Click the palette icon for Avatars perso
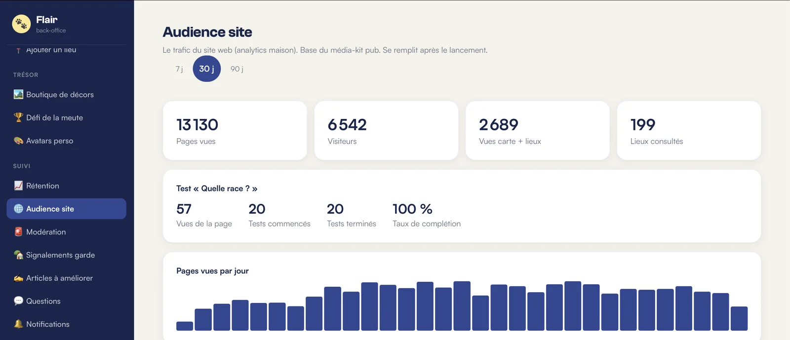The width and height of the screenshot is (790, 340). tap(18, 141)
